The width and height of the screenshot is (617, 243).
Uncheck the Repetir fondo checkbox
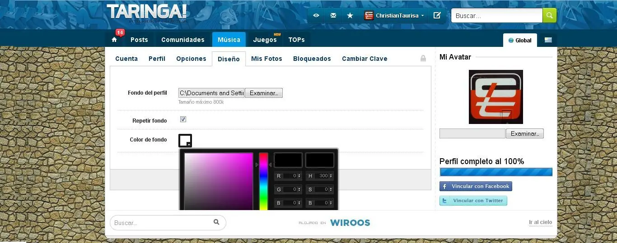[x=183, y=119]
